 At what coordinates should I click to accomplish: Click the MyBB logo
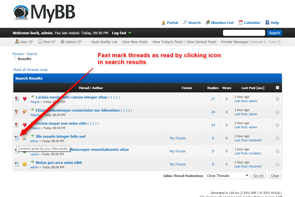[x=44, y=13]
